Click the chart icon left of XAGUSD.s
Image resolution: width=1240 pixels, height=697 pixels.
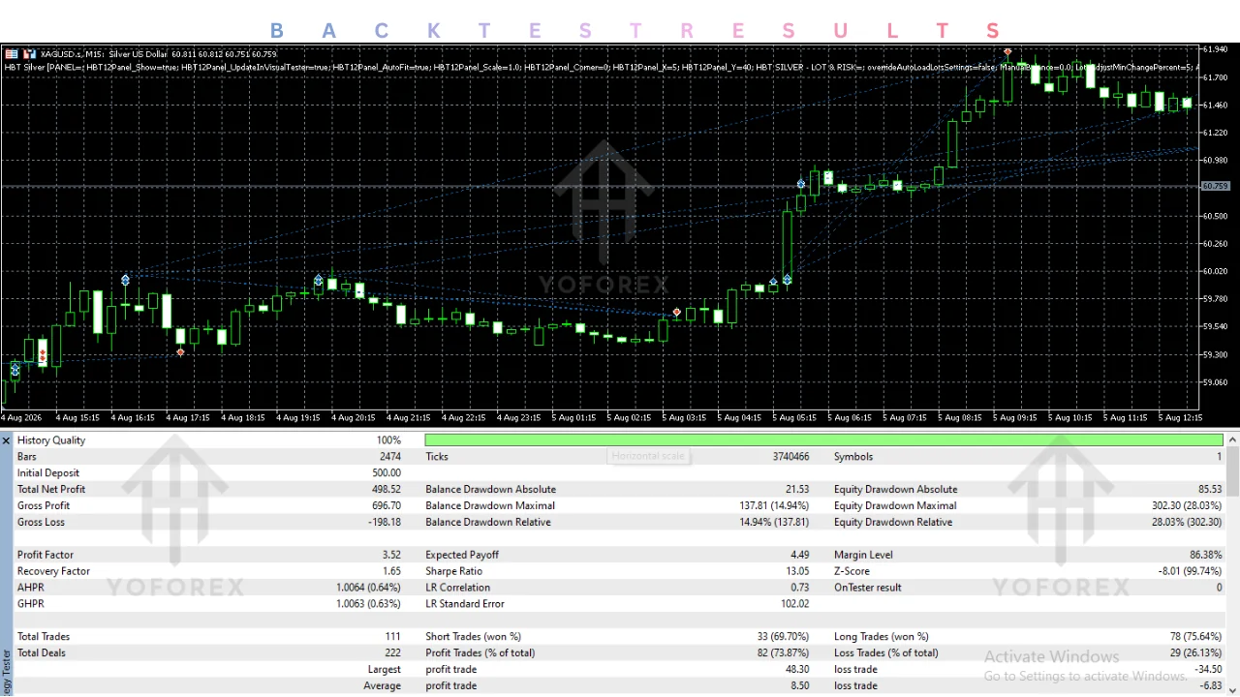click(30, 54)
